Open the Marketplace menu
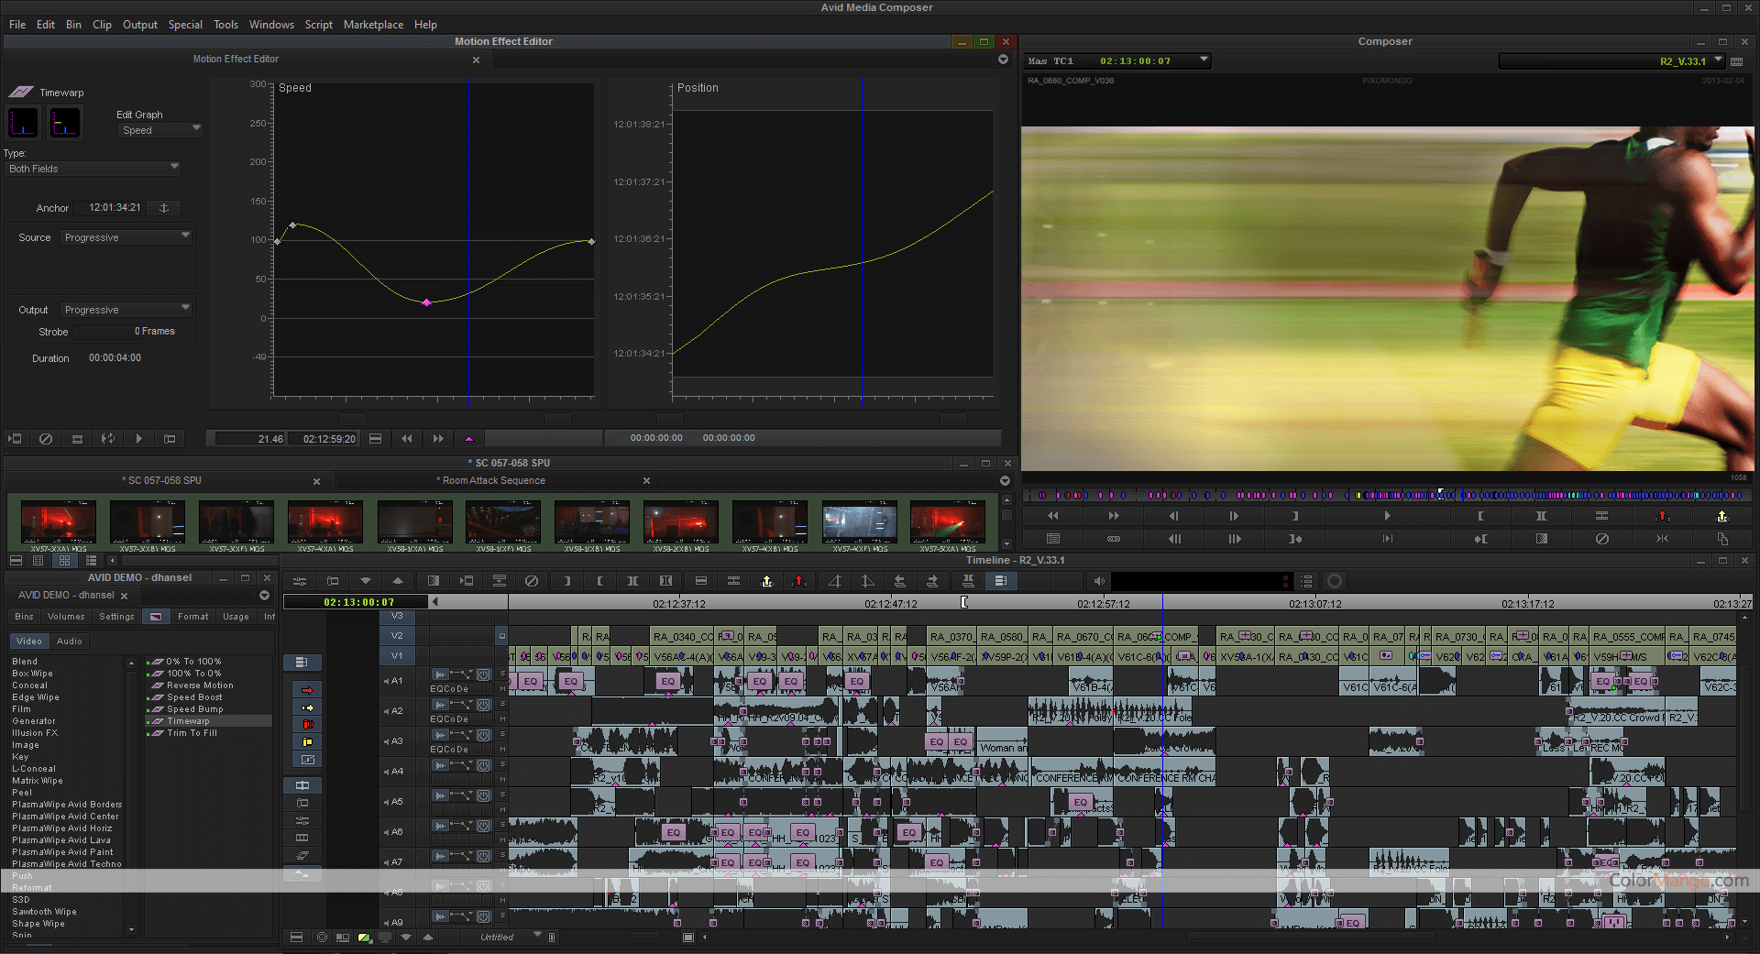 pos(373,25)
